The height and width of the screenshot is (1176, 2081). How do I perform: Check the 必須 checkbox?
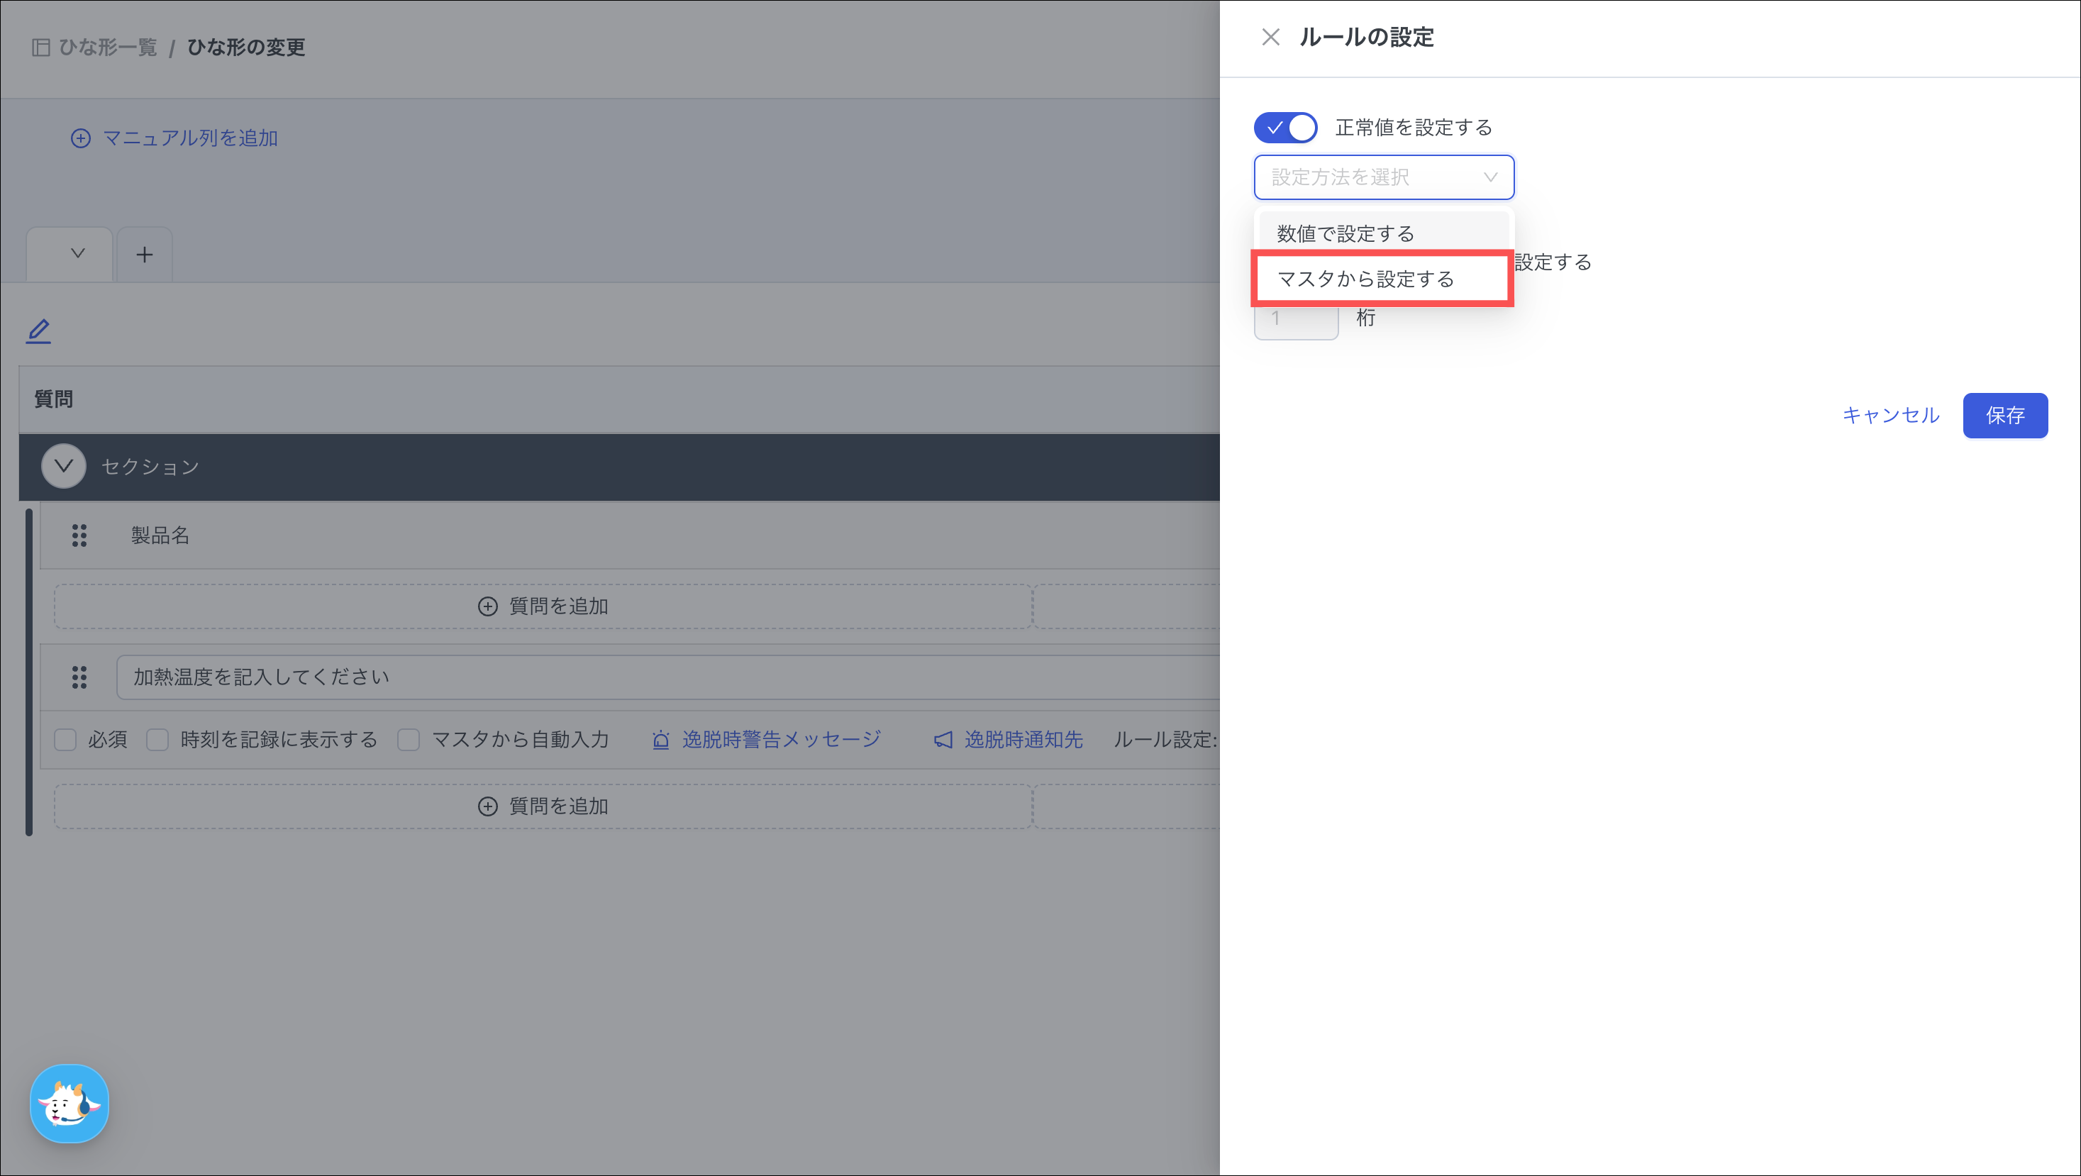point(65,740)
